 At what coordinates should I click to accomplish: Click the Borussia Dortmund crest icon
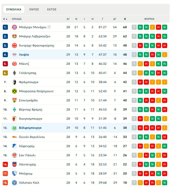14,91
